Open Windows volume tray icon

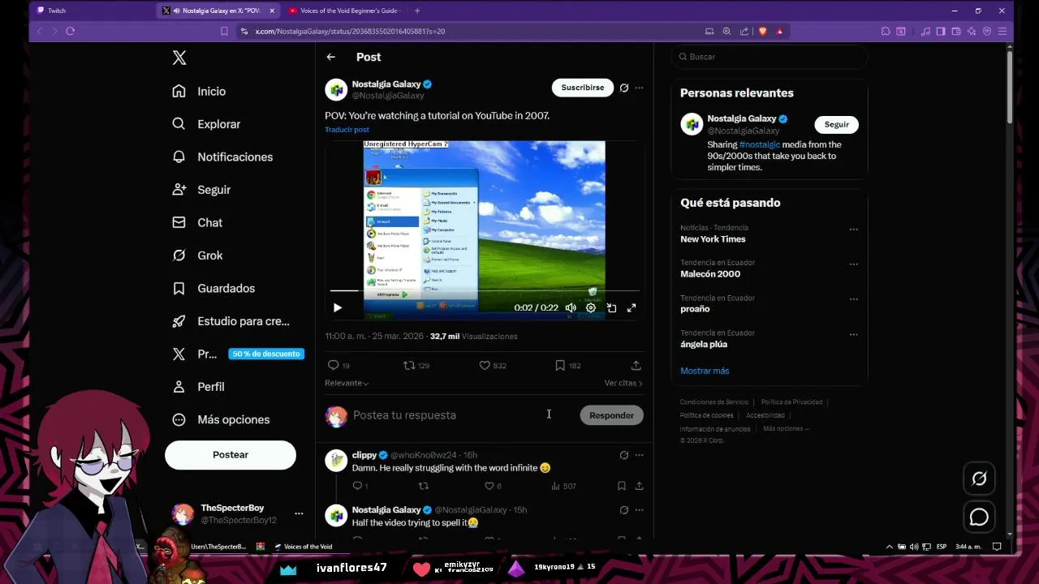point(915,547)
